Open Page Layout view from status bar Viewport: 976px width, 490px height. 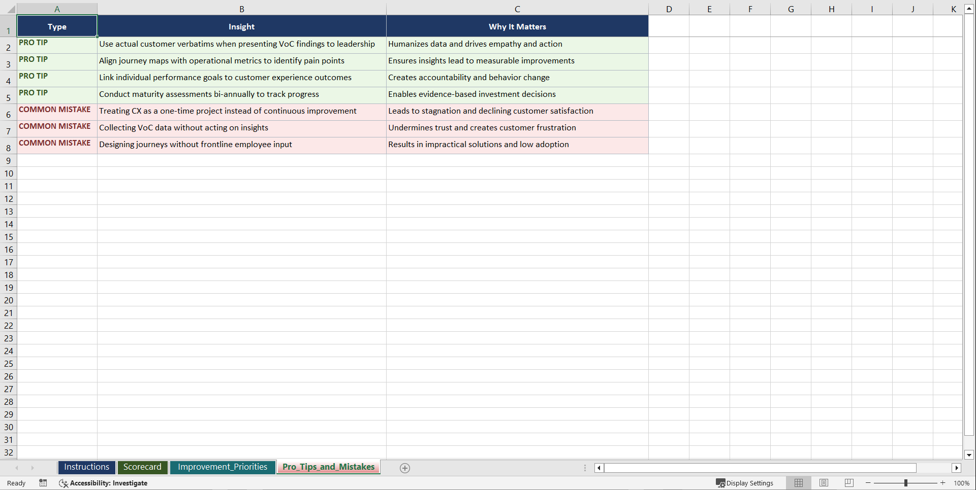coord(824,483)
